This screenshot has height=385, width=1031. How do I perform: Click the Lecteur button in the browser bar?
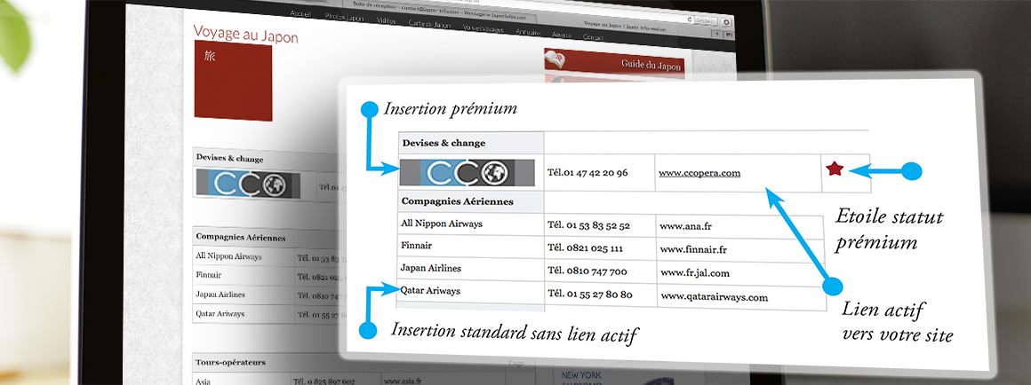click(x=707, y=21)
